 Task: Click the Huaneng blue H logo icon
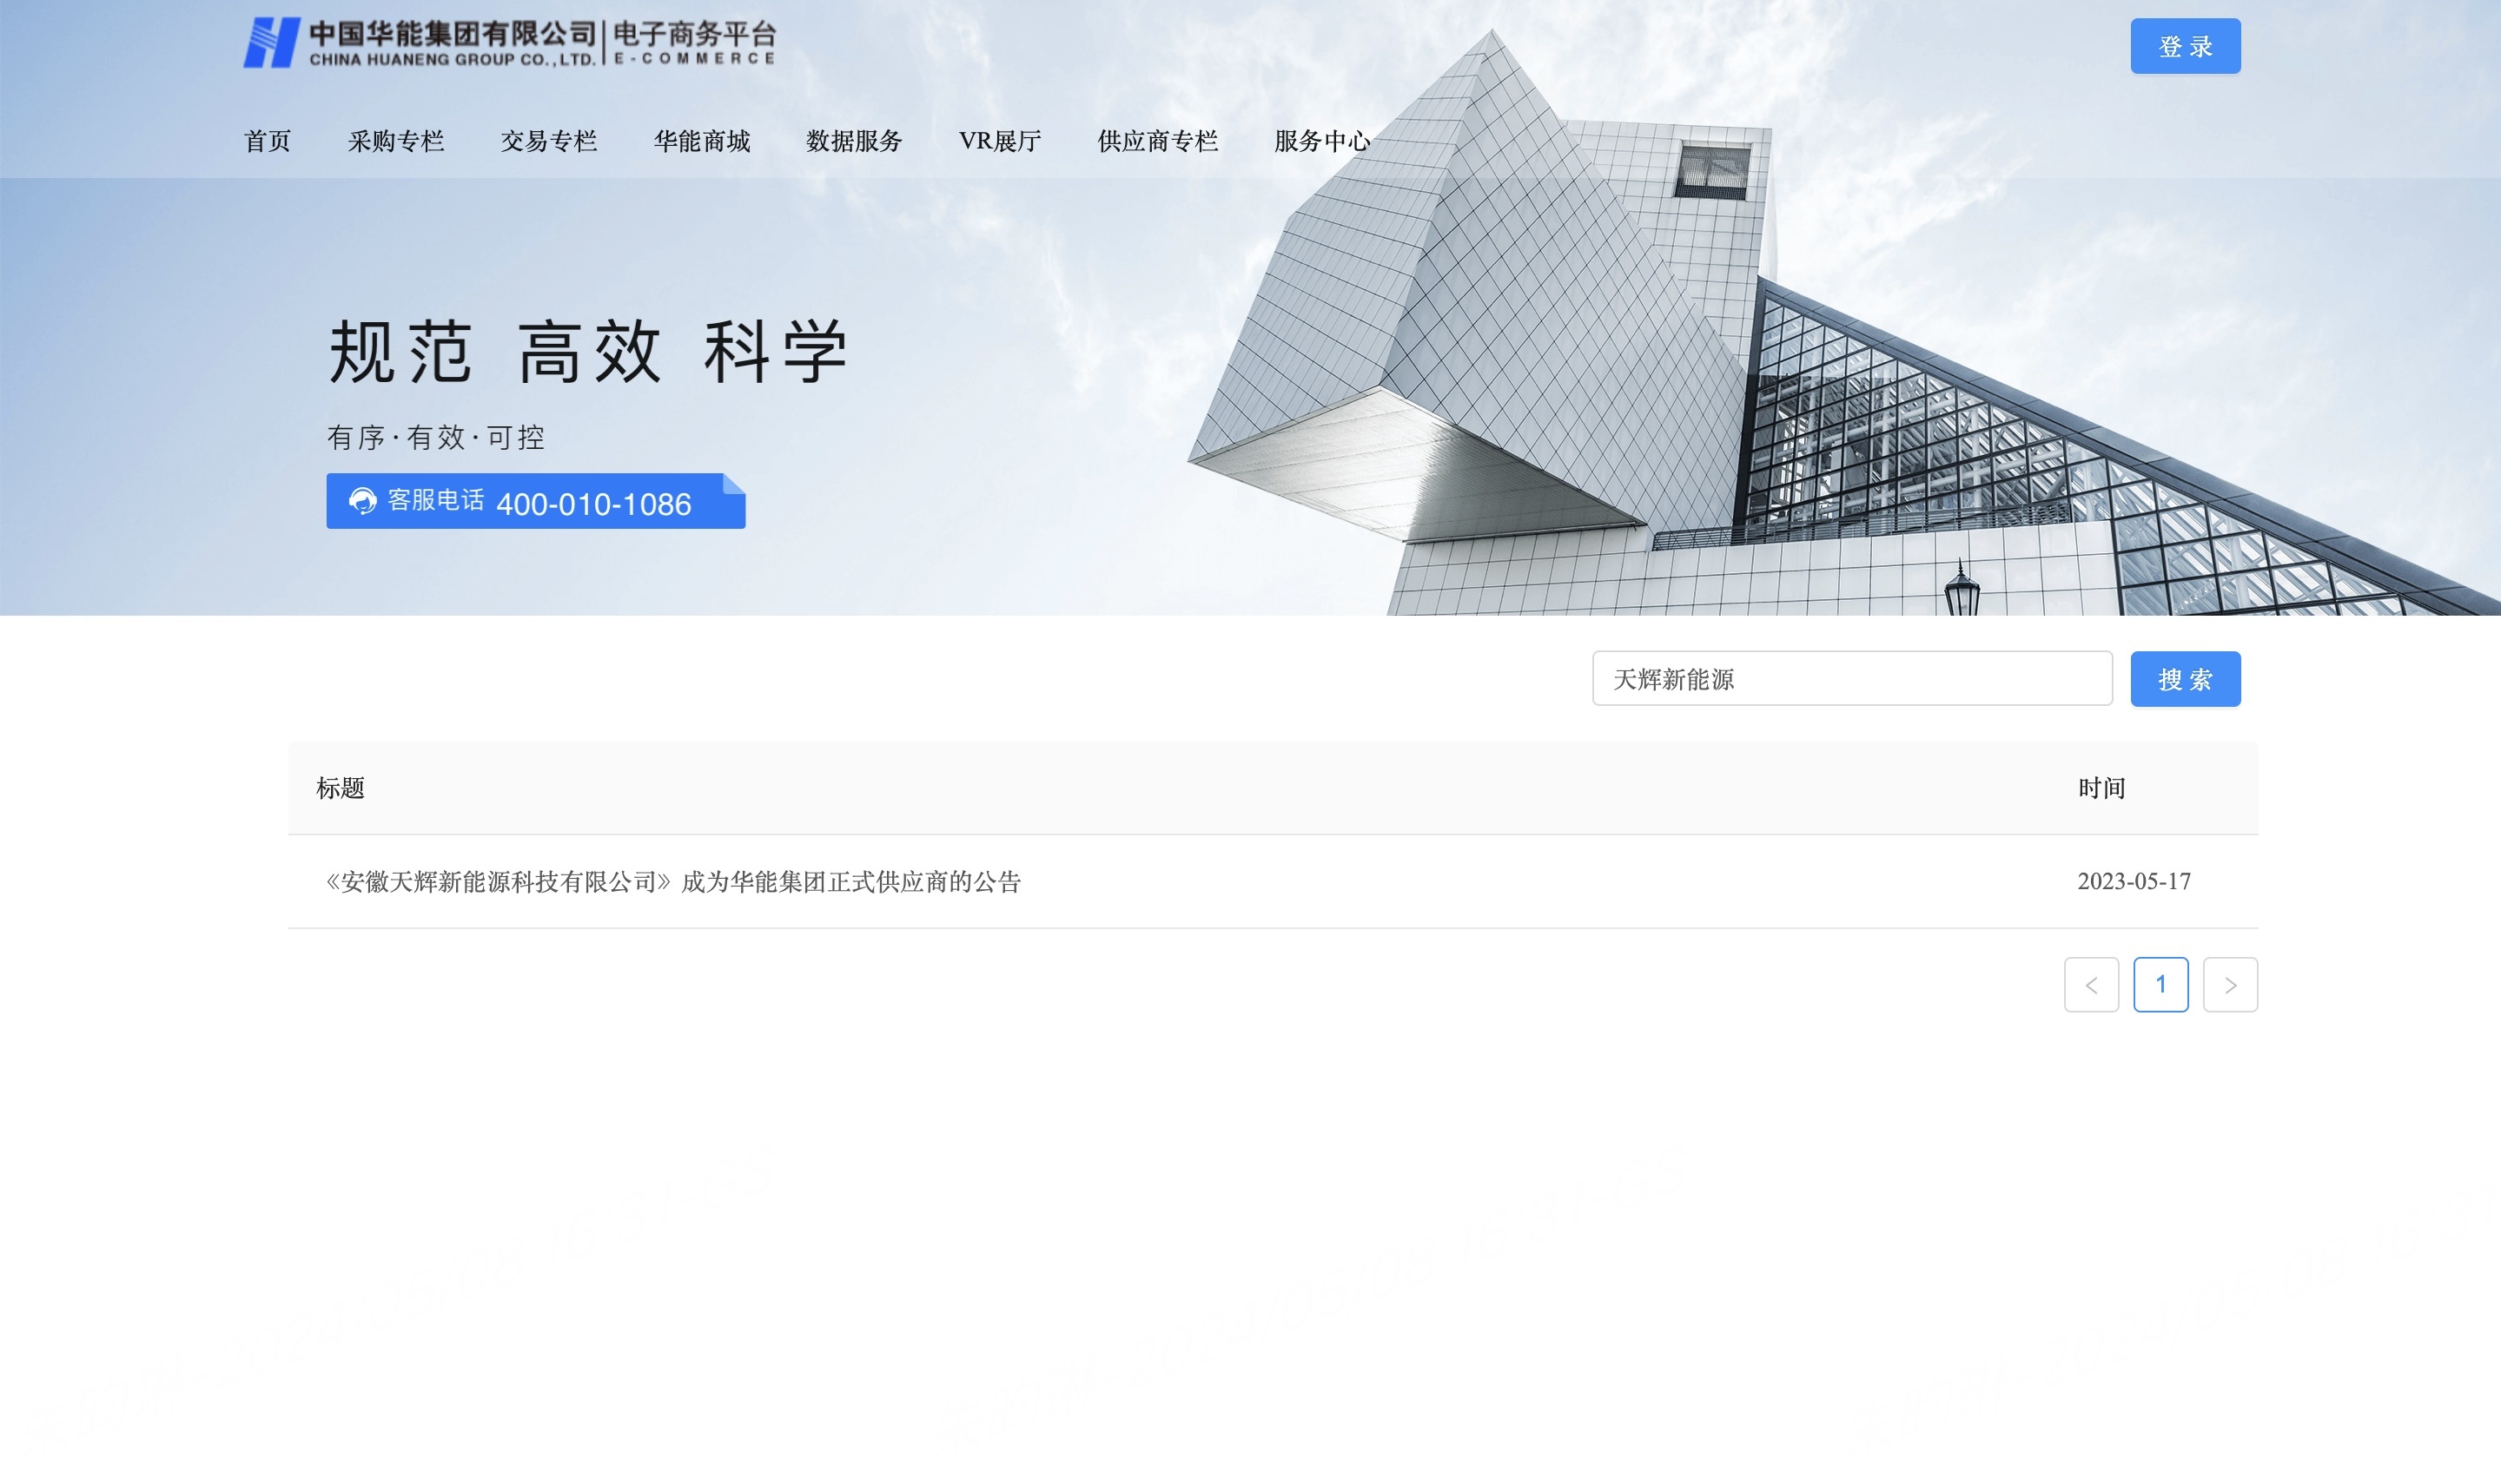[x=271, y=43]
